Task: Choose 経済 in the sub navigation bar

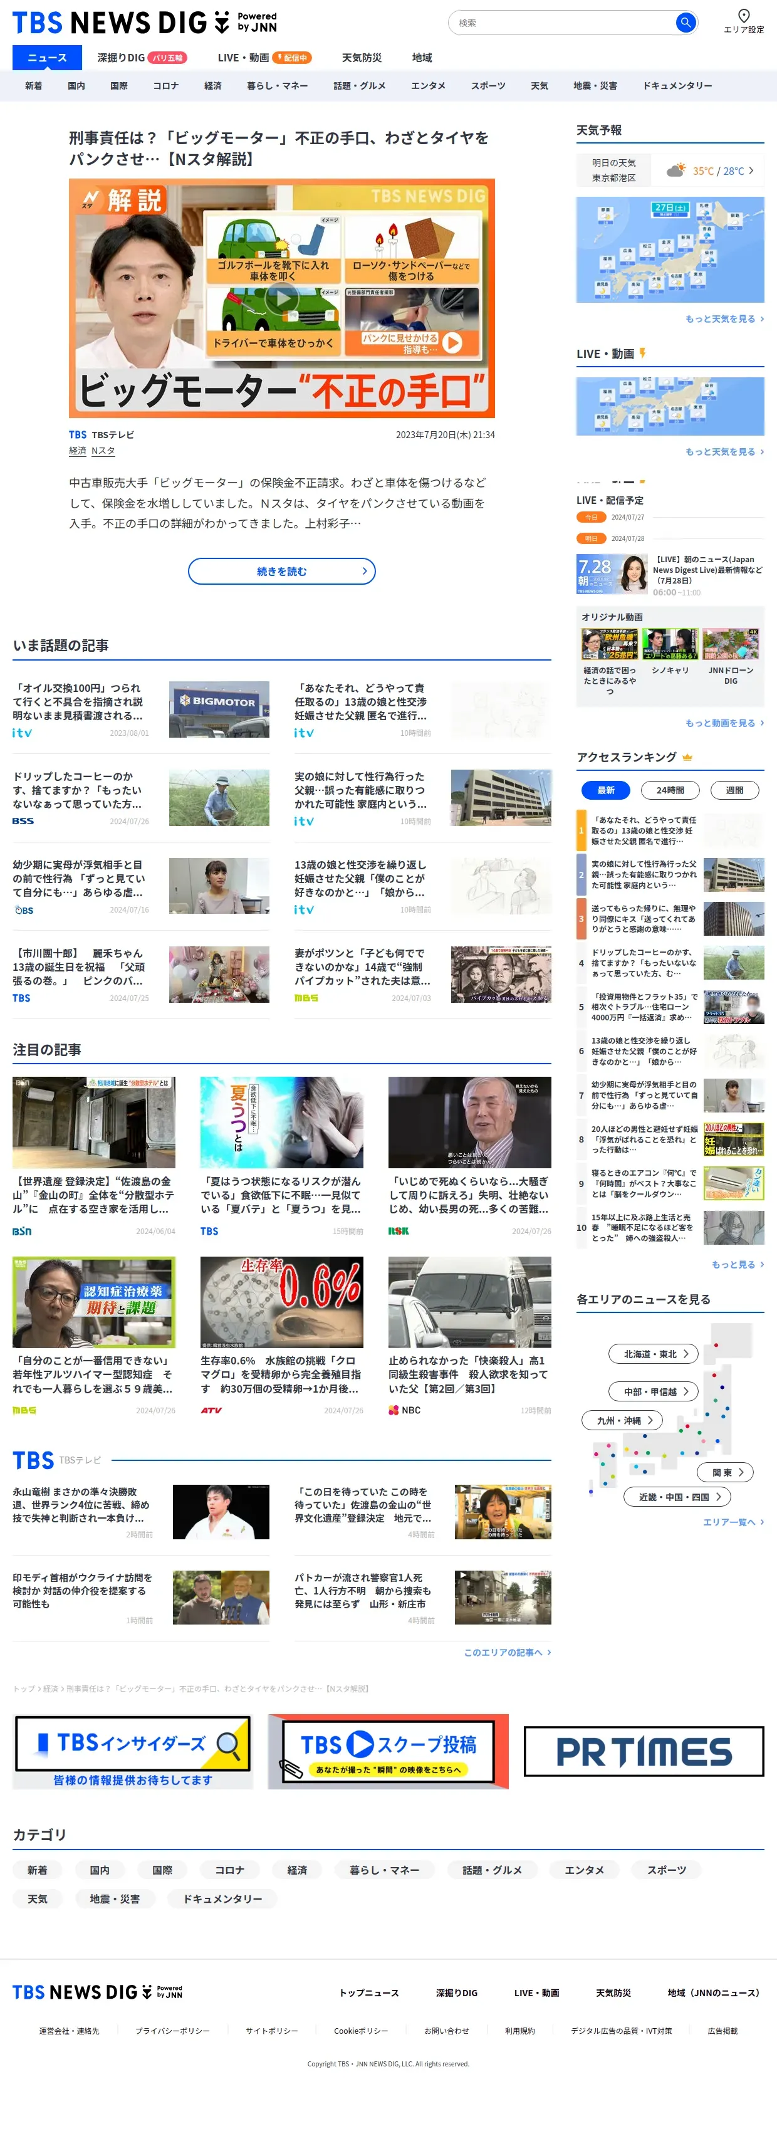Action: [x=213, y=86]
